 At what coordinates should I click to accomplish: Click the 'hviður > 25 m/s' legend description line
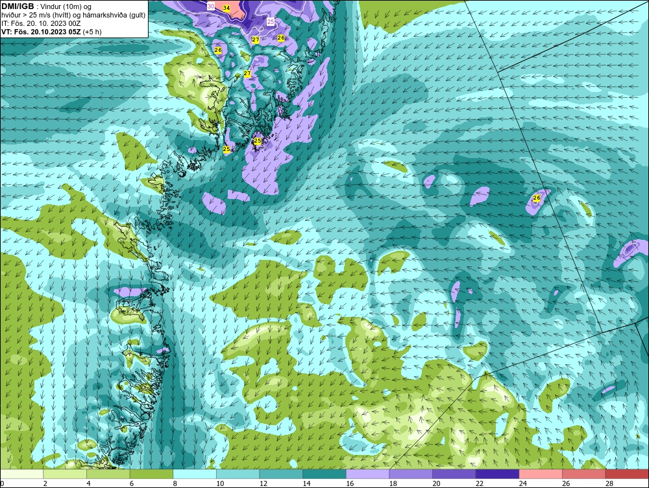pos(73,16)
